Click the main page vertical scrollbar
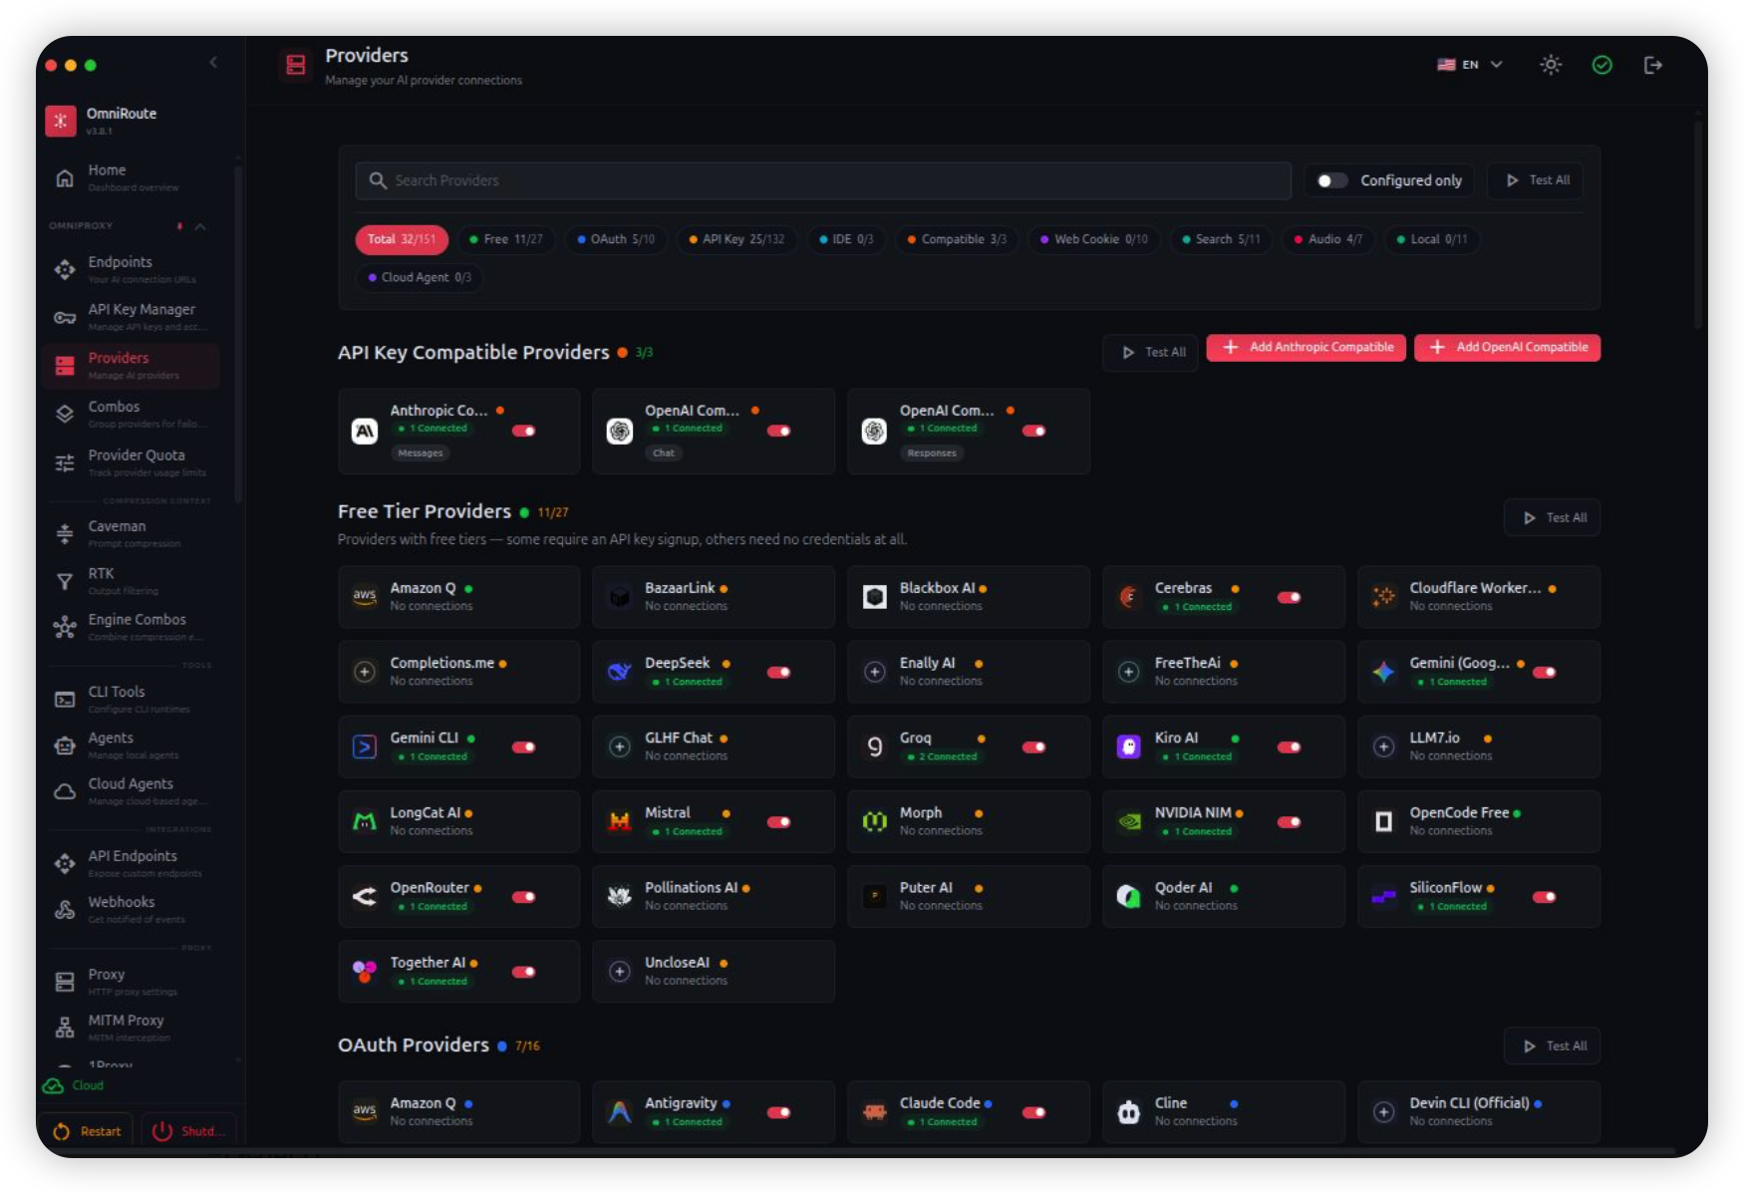Image resolution: width=1744 pixels, height=1194 pixels. pos(1698,225)
